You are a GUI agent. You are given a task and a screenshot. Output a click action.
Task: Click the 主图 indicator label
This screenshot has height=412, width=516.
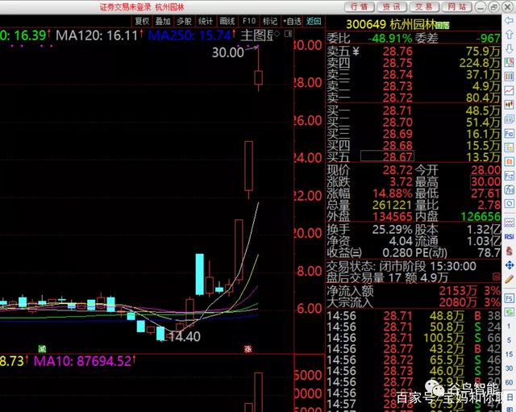[256, 35]
